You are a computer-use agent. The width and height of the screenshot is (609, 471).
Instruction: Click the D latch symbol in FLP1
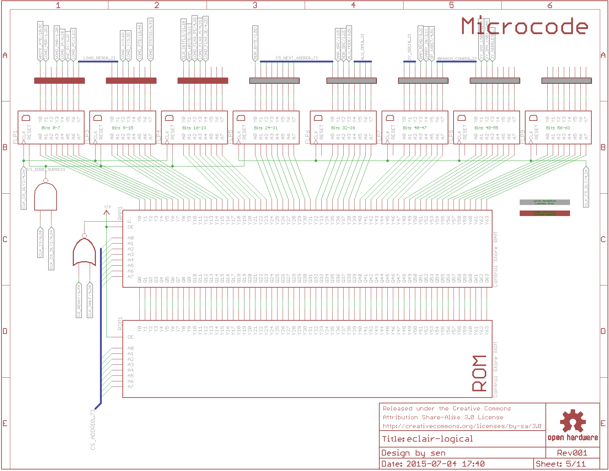(26, 118)
